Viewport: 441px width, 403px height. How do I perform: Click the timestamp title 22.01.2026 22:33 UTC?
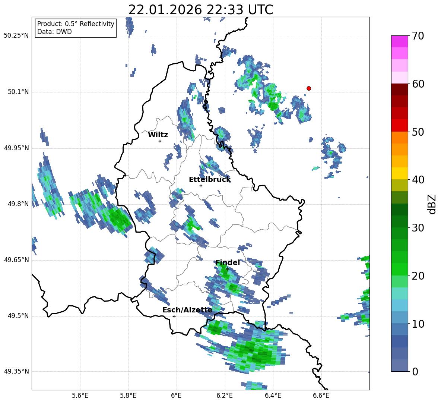[x=200, y=10]
